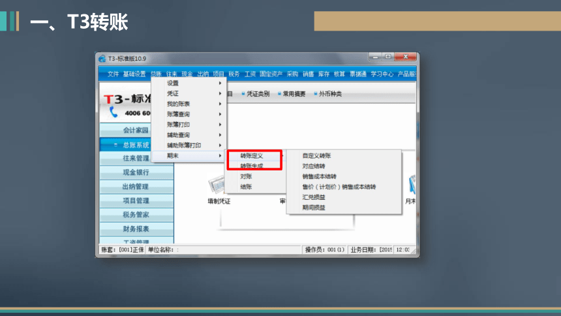
Task: Expand the 辅助查询 submenu arrow
Action: [x=220, y=135]
